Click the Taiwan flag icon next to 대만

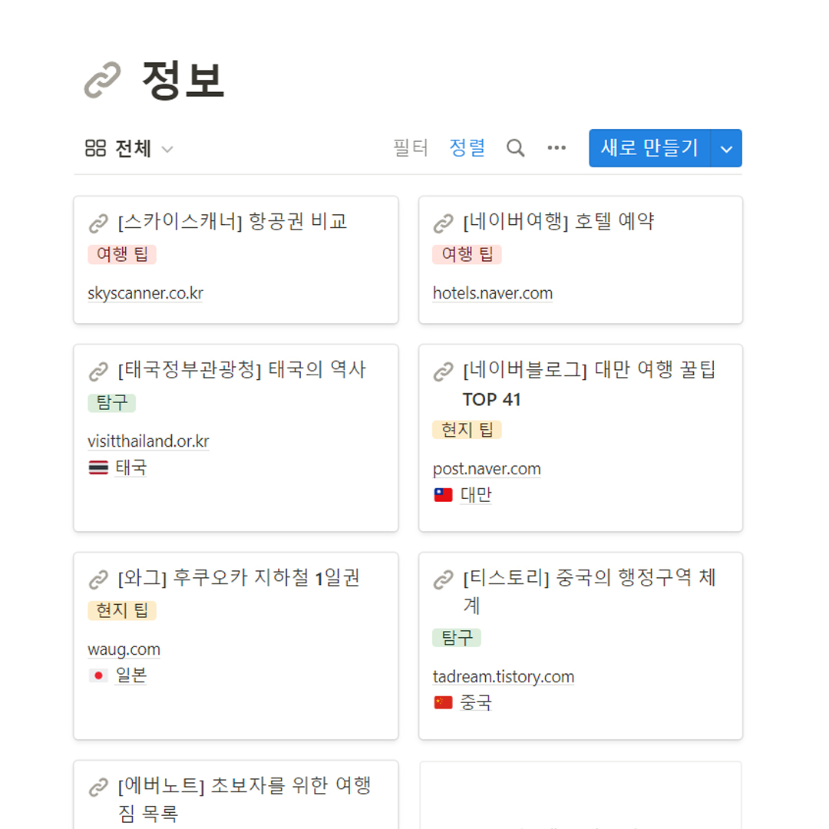pyautogui.click(x=443, y=495)
